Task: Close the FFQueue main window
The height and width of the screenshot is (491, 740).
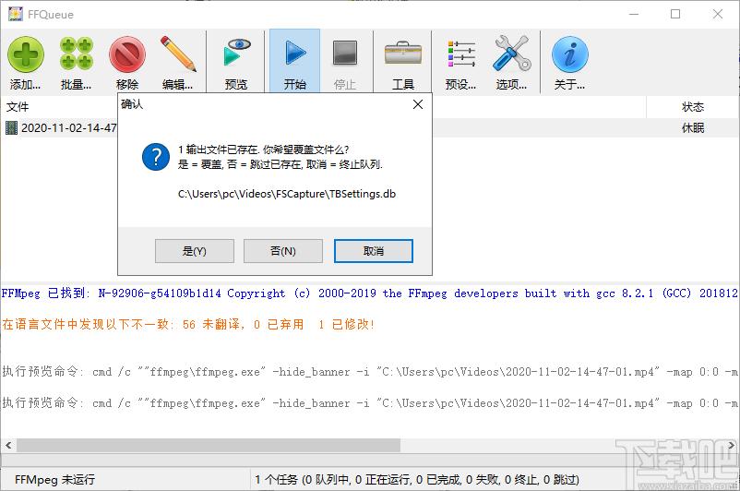Action: [718, 14]
